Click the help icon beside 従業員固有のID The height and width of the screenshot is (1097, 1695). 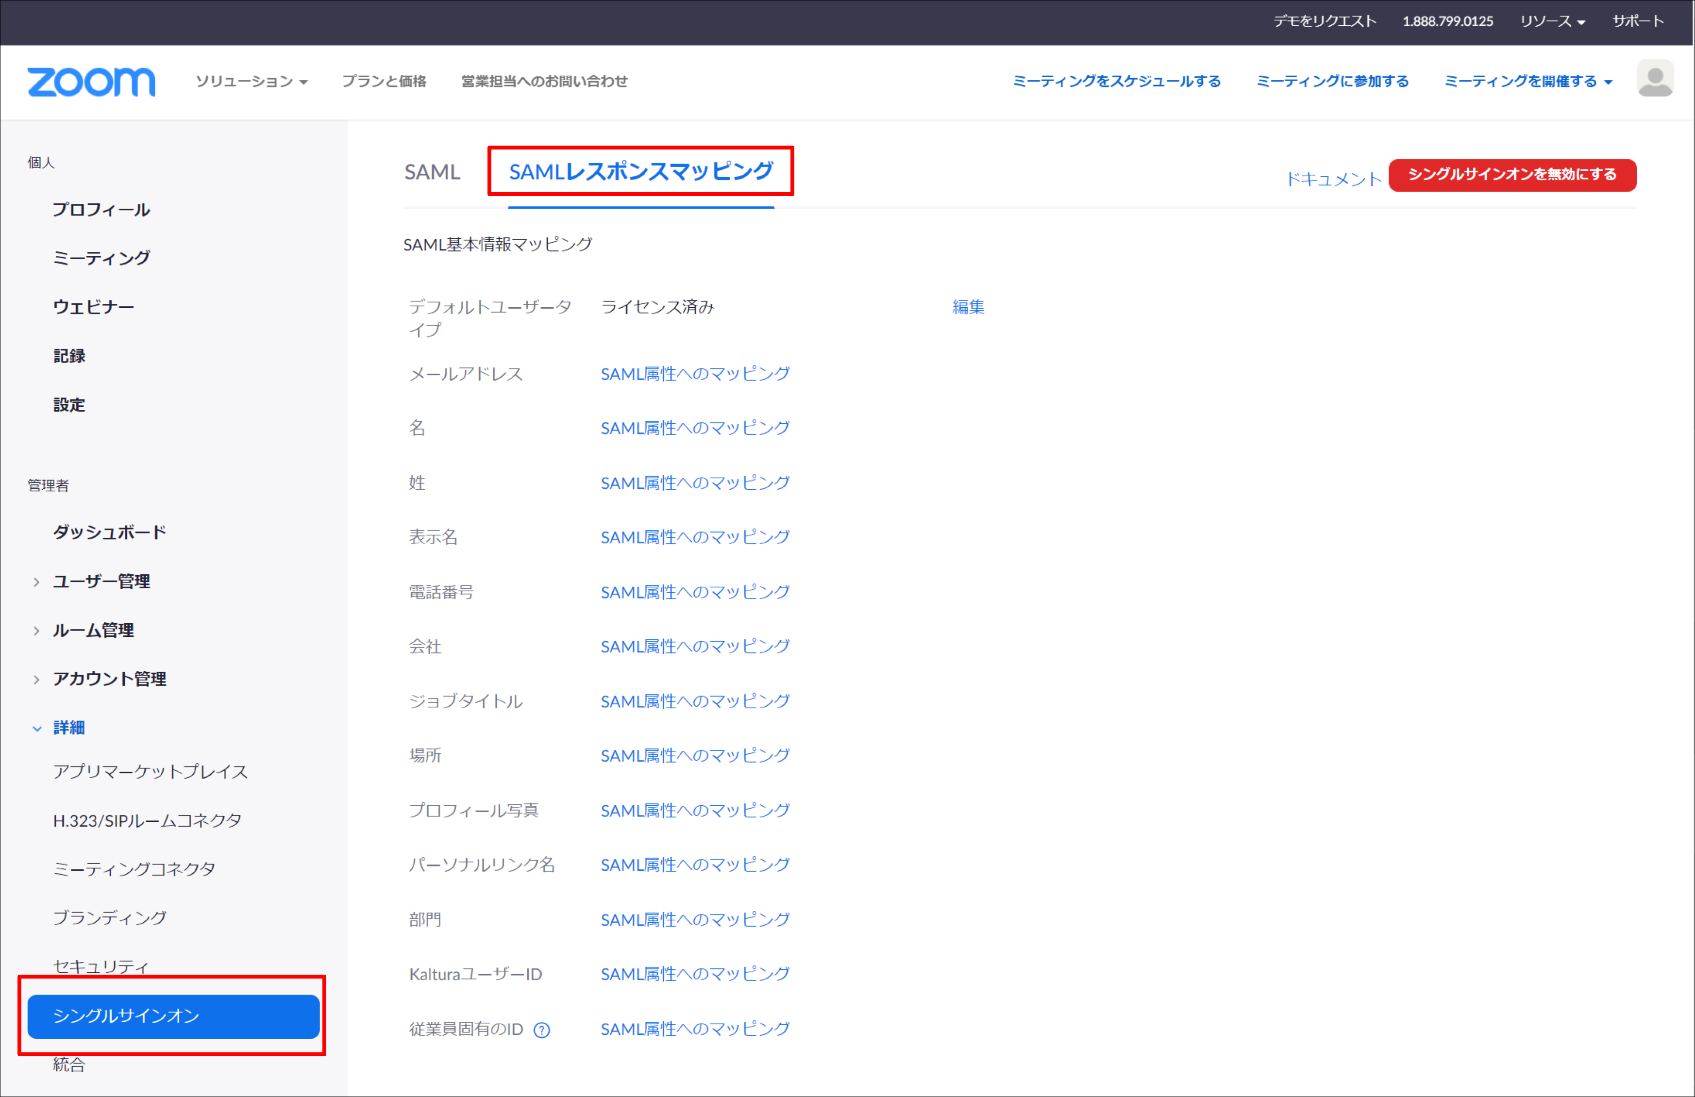point(542,1030)
